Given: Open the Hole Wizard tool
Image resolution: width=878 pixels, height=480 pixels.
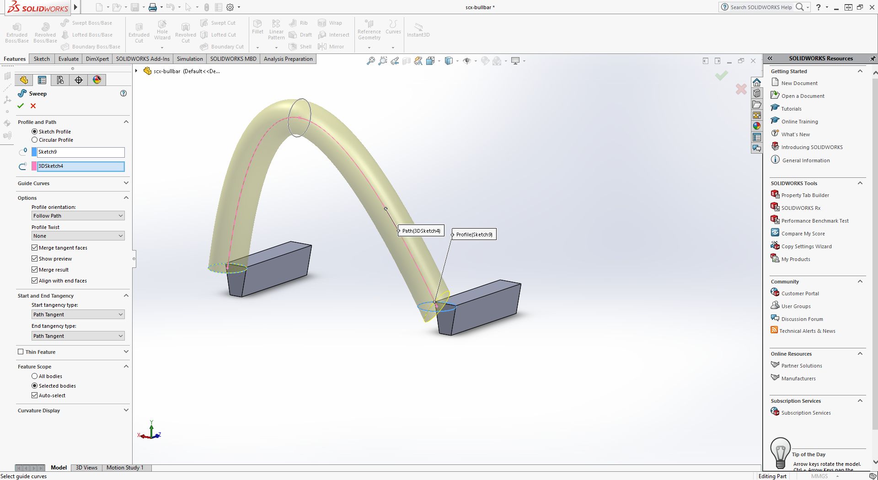Looking at the screenshot, I should coord(162,30).
